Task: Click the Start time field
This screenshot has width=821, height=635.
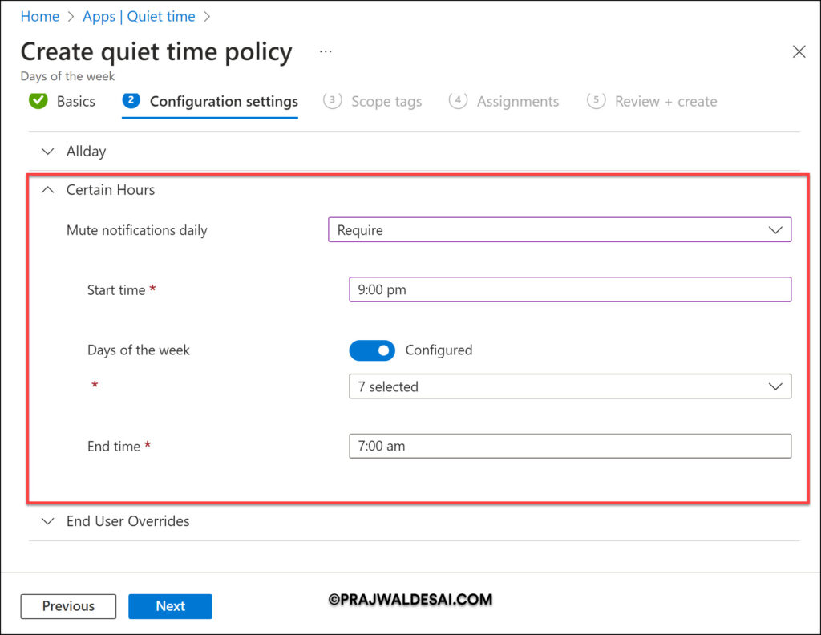Action: pos(570,289)
